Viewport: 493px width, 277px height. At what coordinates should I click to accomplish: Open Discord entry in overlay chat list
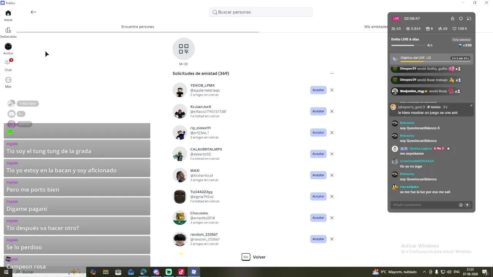tap(16, 114)
